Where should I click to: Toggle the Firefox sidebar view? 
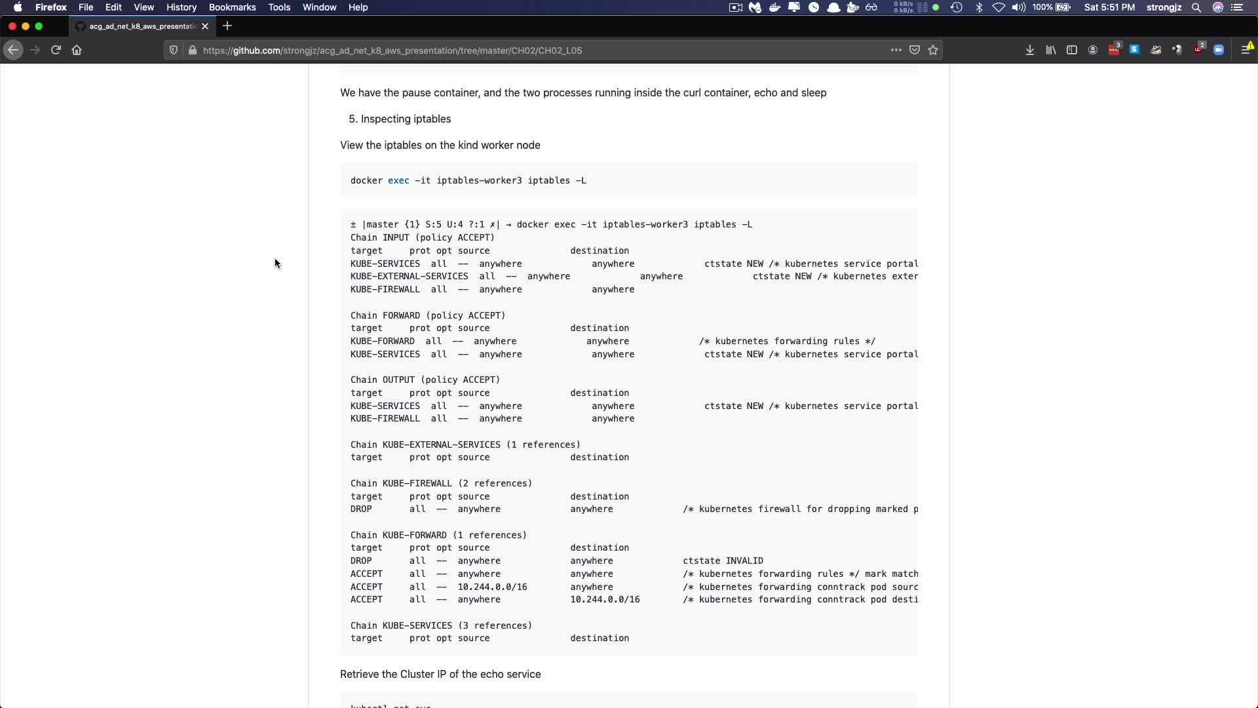[x=1072, y=50]
